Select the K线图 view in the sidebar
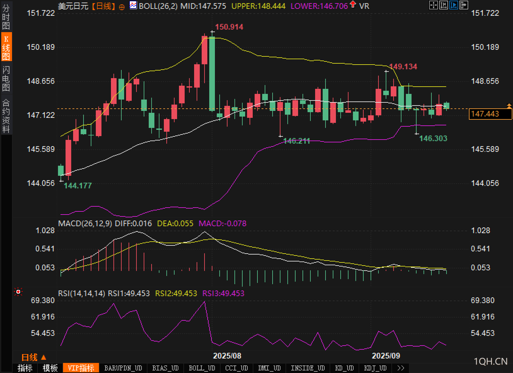 click(6, 47)
